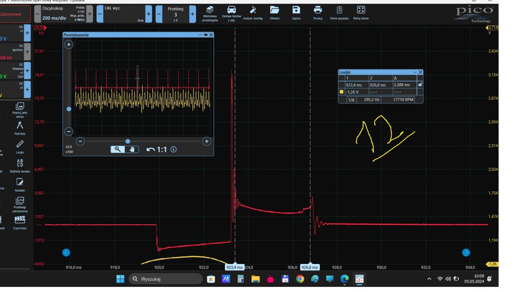Screen dimensions: 518x292
Task: Click plus on Ukł. wyz. trigger control
Action: (x=149, y=14)
